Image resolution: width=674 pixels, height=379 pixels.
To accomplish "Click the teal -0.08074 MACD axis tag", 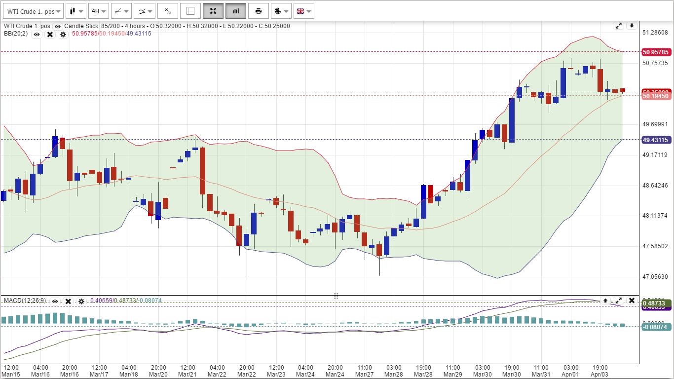I will point(656,326).
